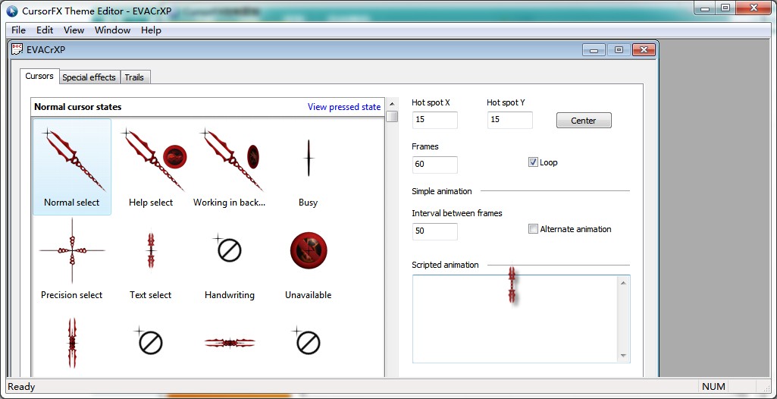Screen dimensions: 777x399
Task: Open the View menu
Action: coord(74,30)
